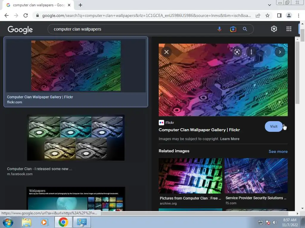This screenshot has height=228, width=305.
Task: Search by image camera icon
Action: point(233,29)
